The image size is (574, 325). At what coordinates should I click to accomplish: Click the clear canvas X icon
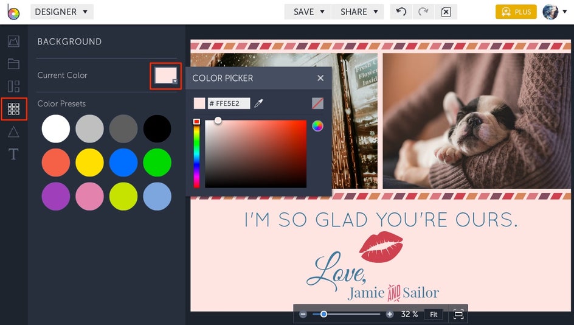[x=446, y=12]
